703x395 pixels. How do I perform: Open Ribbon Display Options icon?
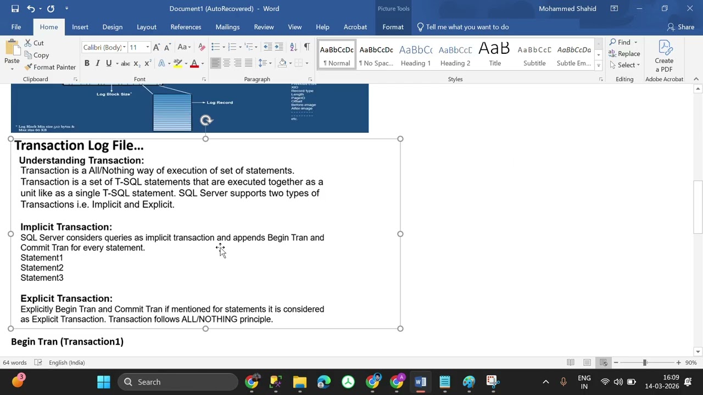tap(614, 8)
